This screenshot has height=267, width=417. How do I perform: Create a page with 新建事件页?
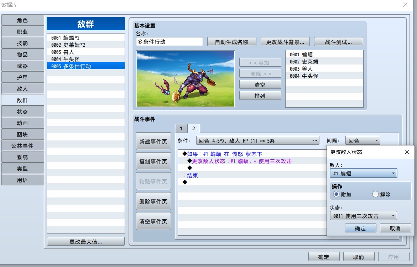pyautogui.click(x=153, y=142)
